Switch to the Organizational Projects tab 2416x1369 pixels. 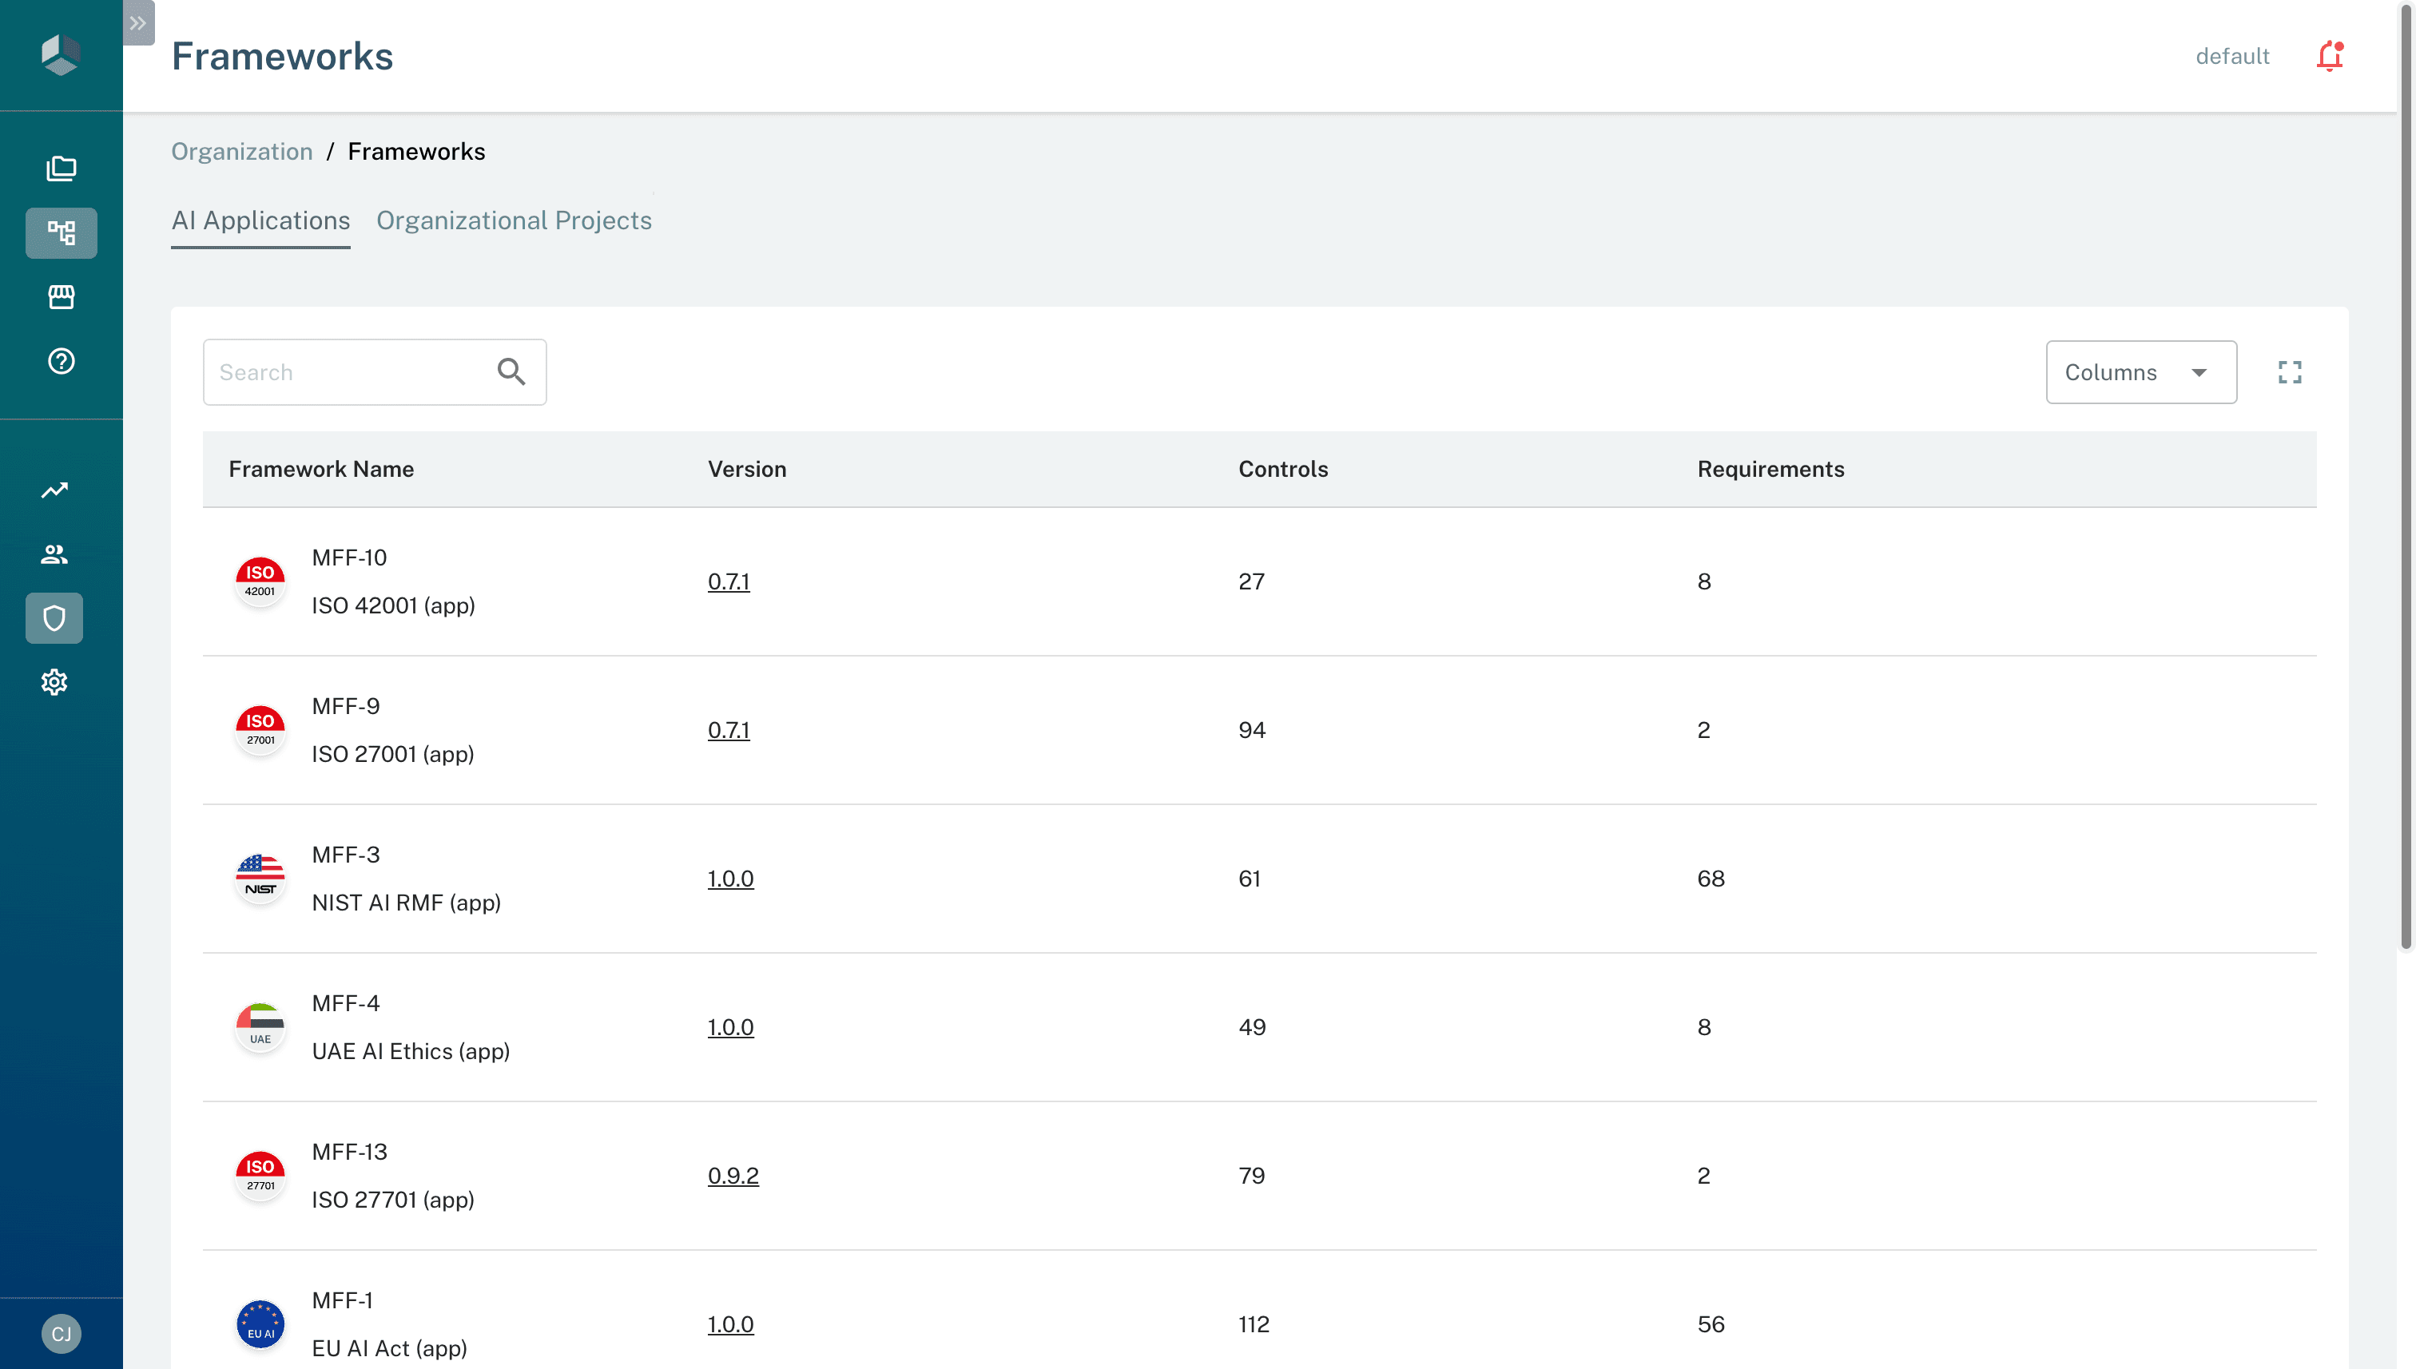[x=514, y=220]
